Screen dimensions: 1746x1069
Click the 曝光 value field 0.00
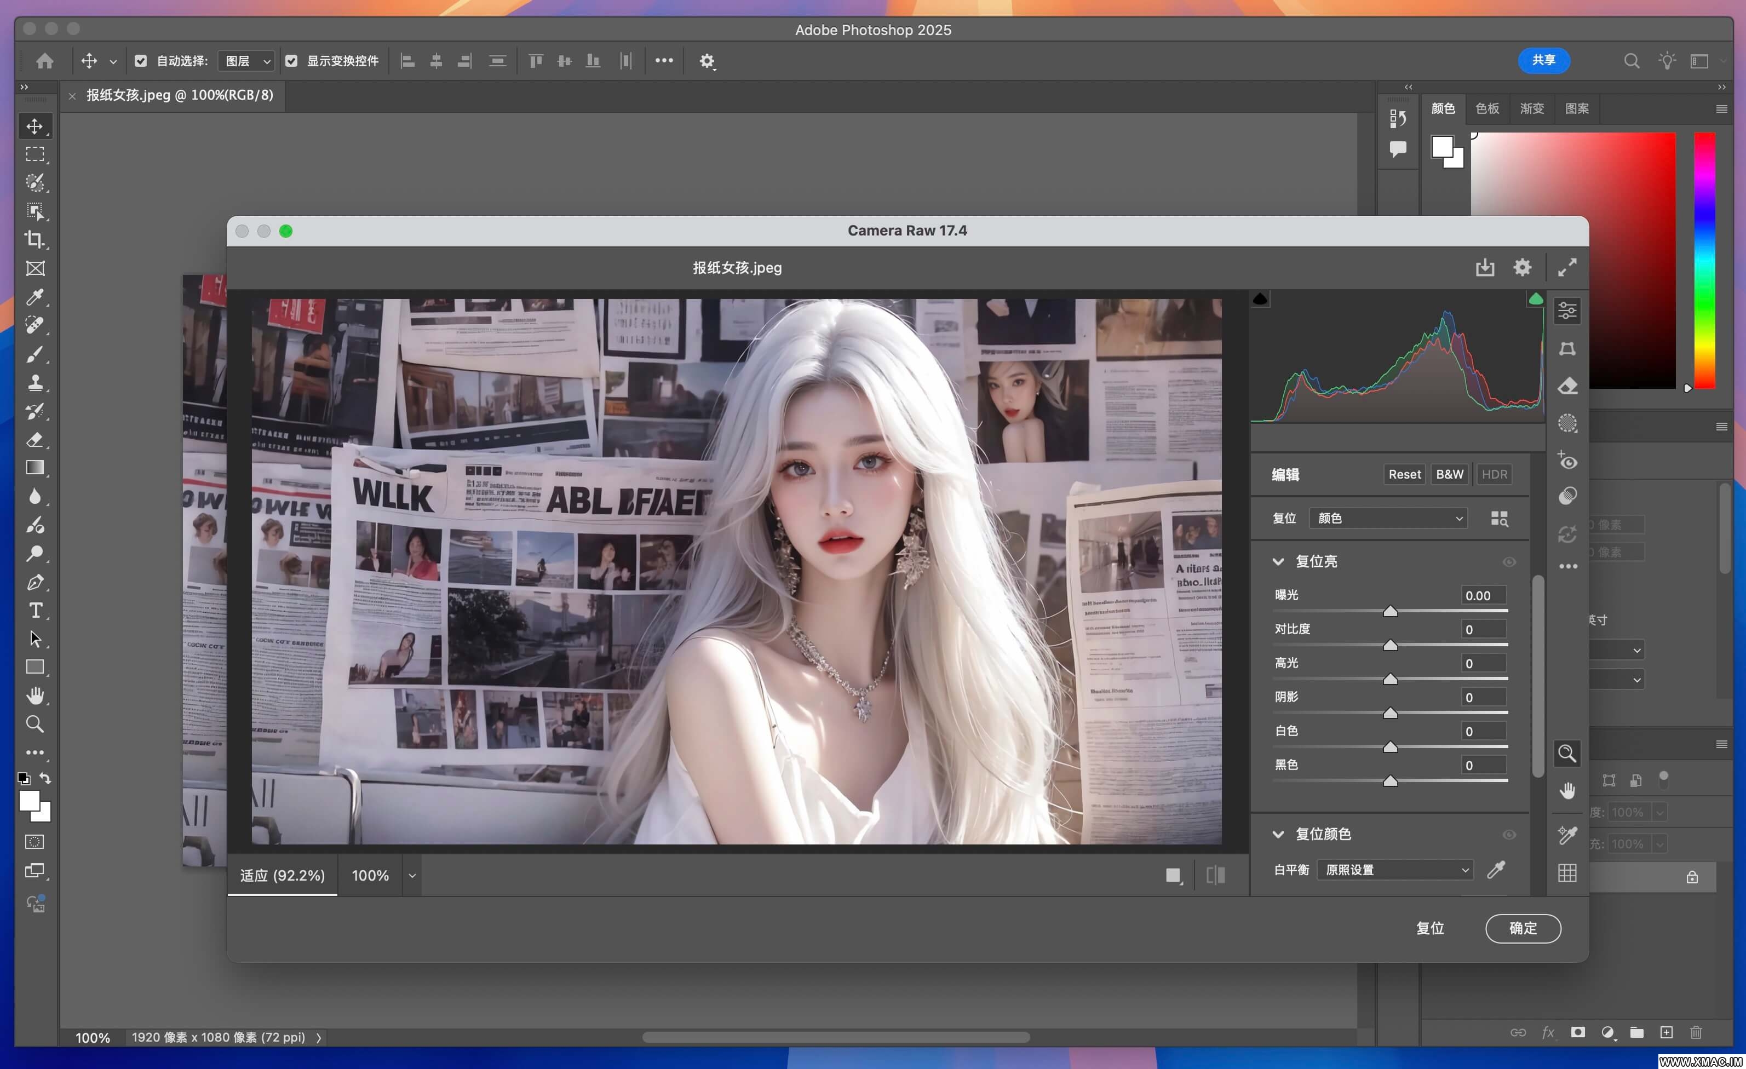pos(1484,596)
